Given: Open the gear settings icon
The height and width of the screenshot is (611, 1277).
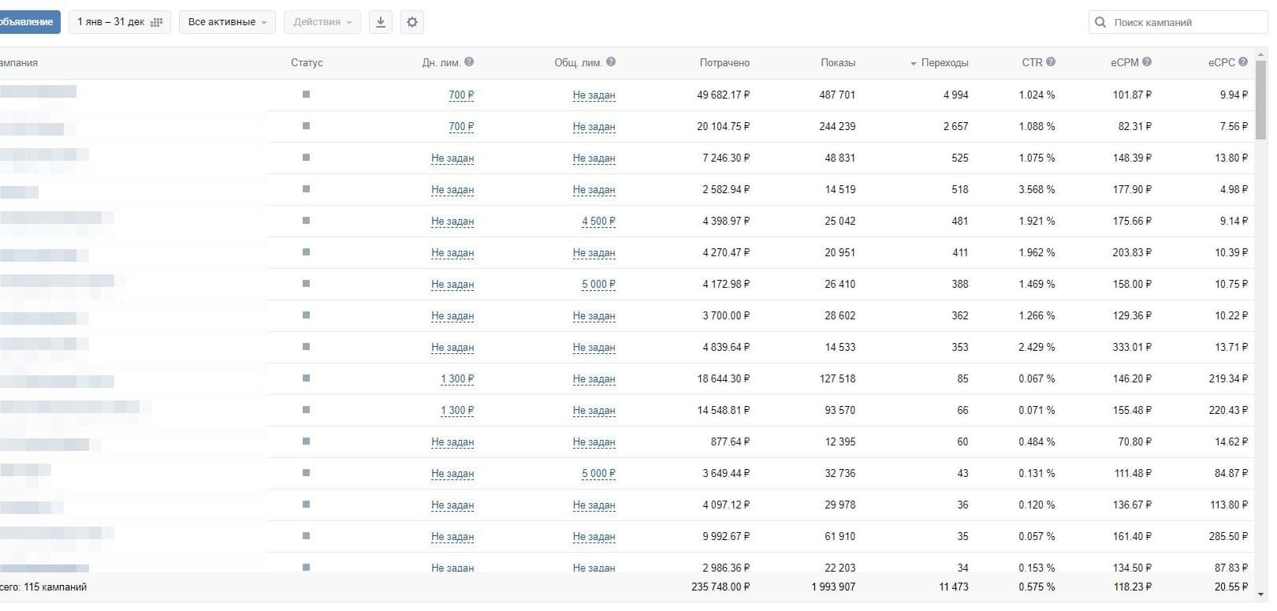Looking at the screenshot, I should point(412,22).
